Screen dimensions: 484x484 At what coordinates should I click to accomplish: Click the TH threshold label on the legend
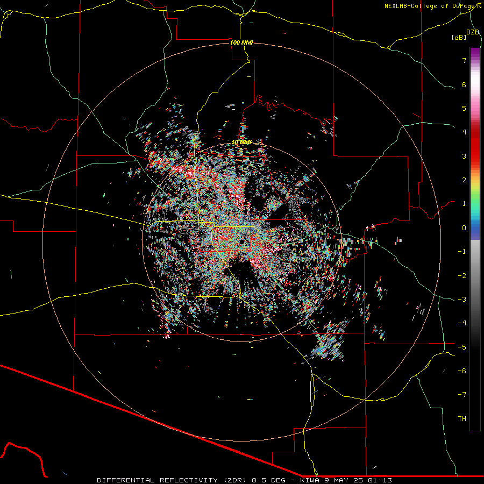click(x=462, y=419)
